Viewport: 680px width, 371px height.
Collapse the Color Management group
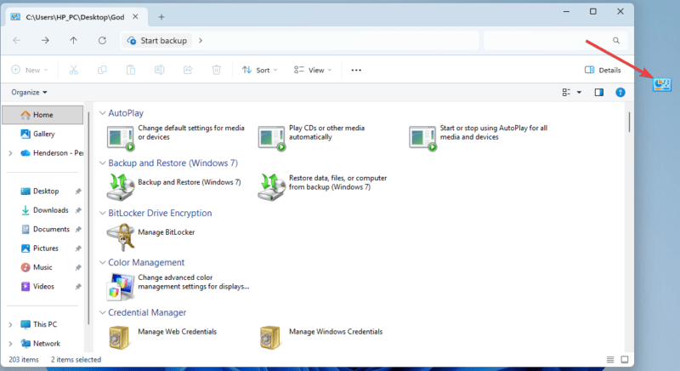click(102, 263)
